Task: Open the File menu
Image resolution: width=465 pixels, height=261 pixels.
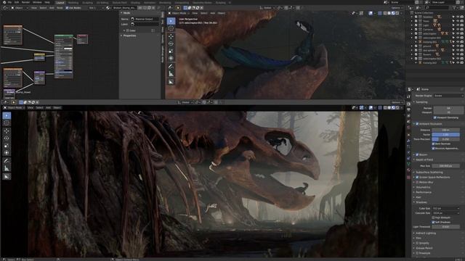Action: 9,2
